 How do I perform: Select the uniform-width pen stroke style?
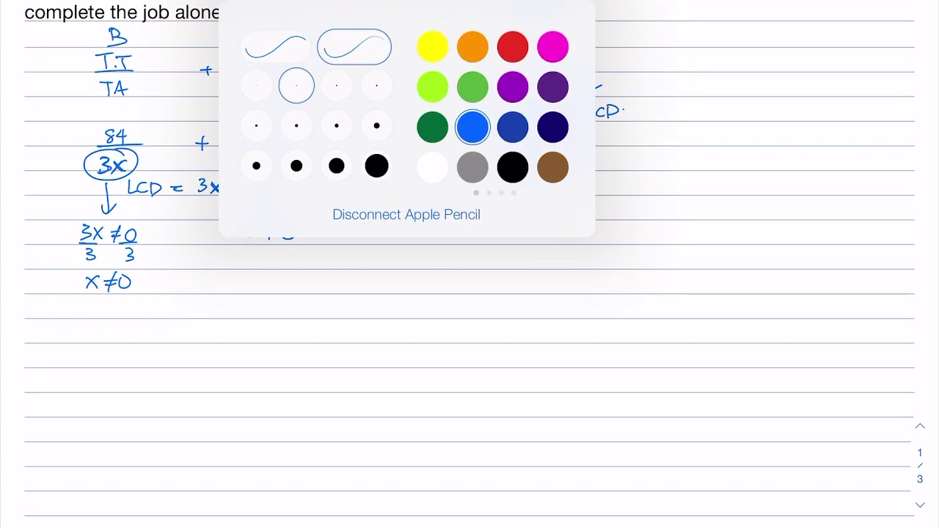click(276, 47)
